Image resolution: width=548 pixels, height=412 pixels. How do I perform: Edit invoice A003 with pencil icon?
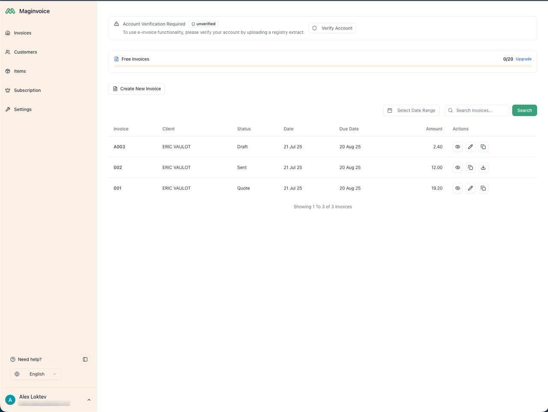click(471, 147)
